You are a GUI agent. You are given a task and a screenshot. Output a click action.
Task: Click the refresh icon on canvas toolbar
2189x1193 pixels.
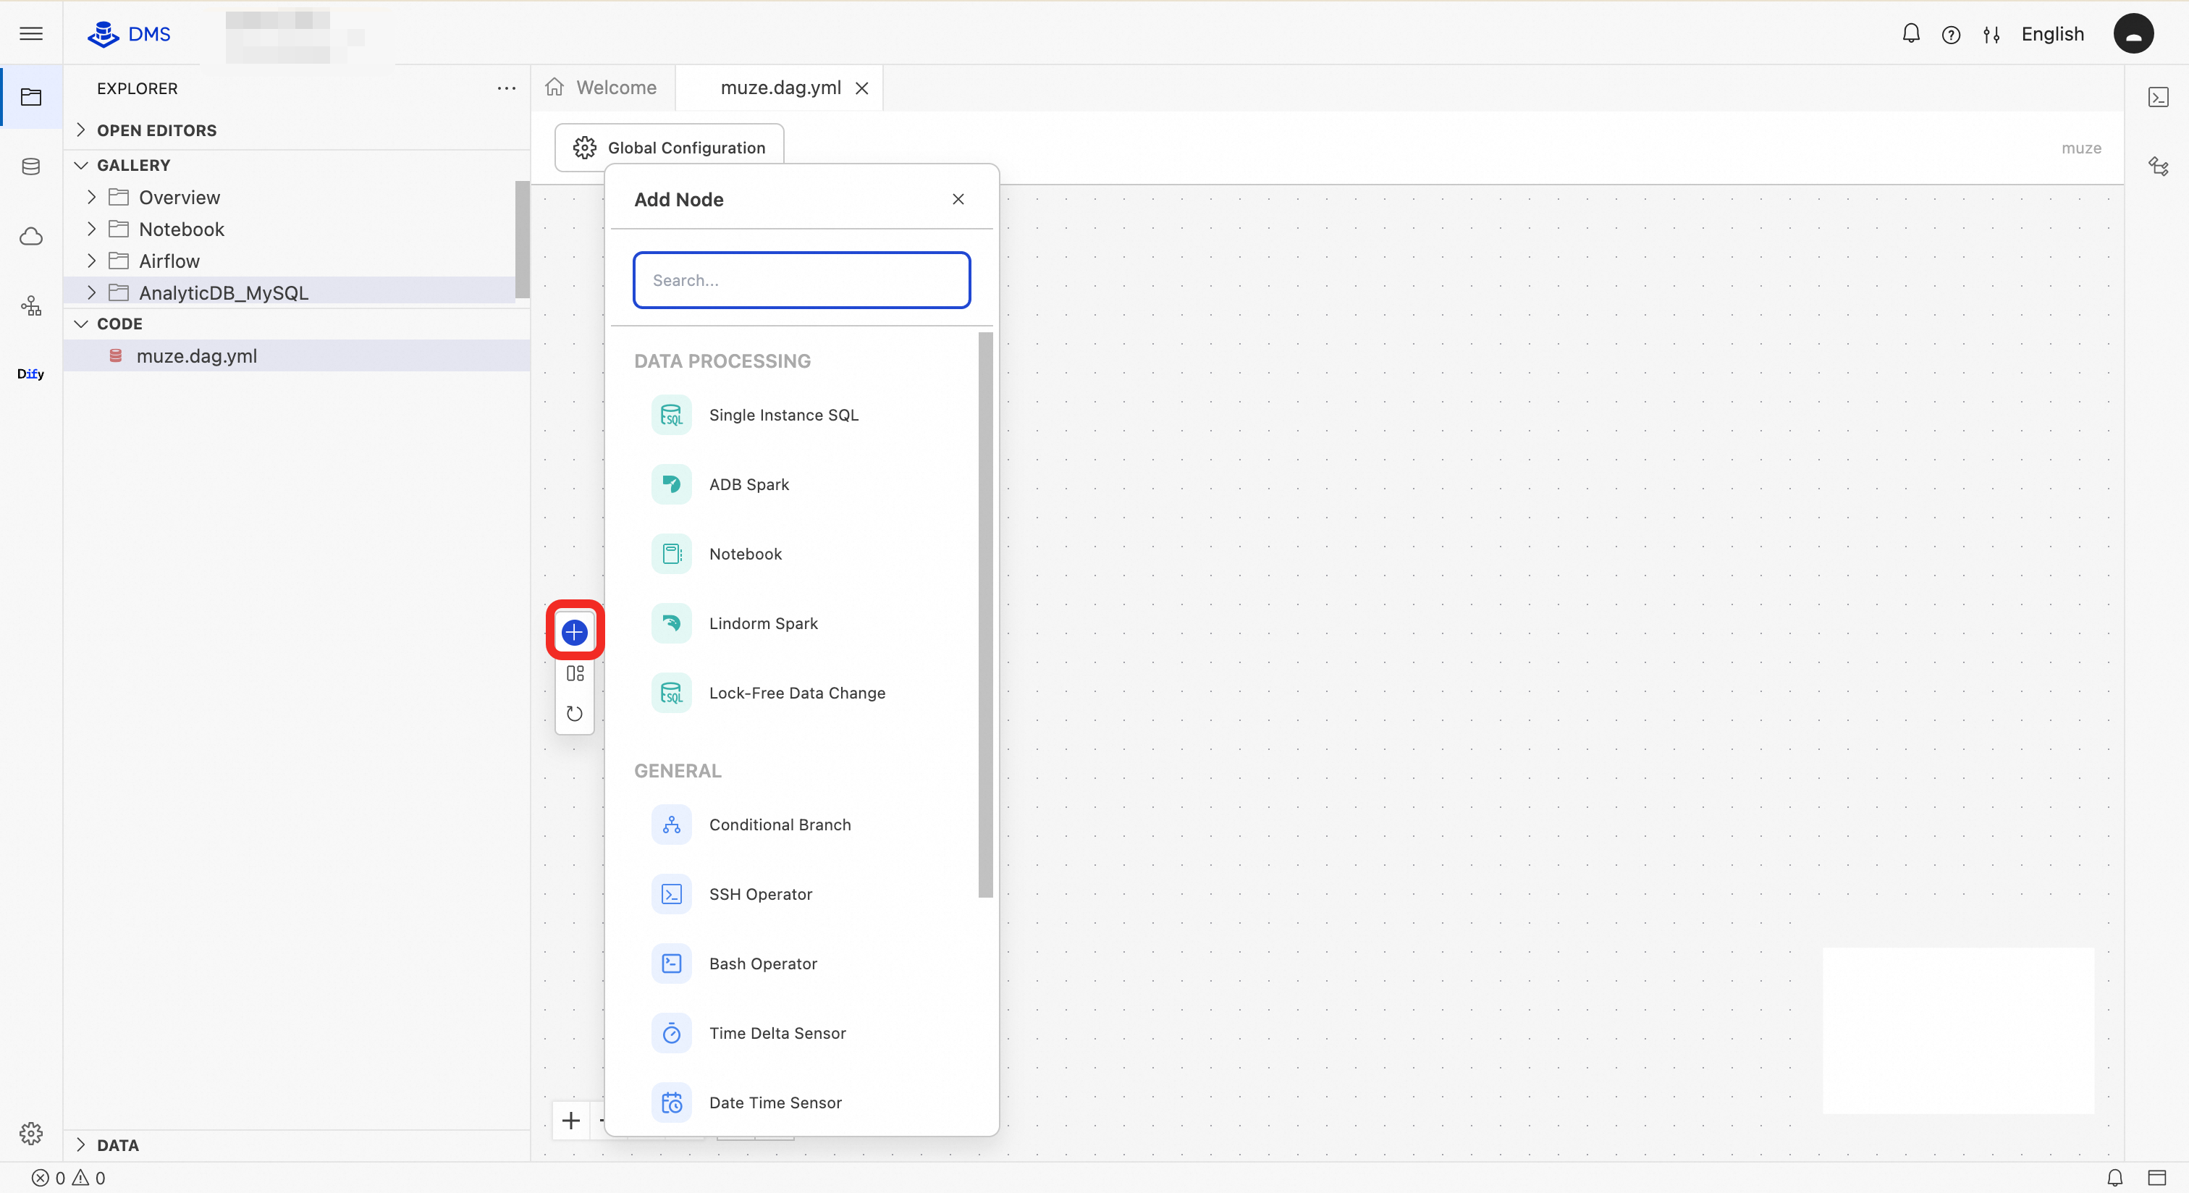(x=575, y=714)
